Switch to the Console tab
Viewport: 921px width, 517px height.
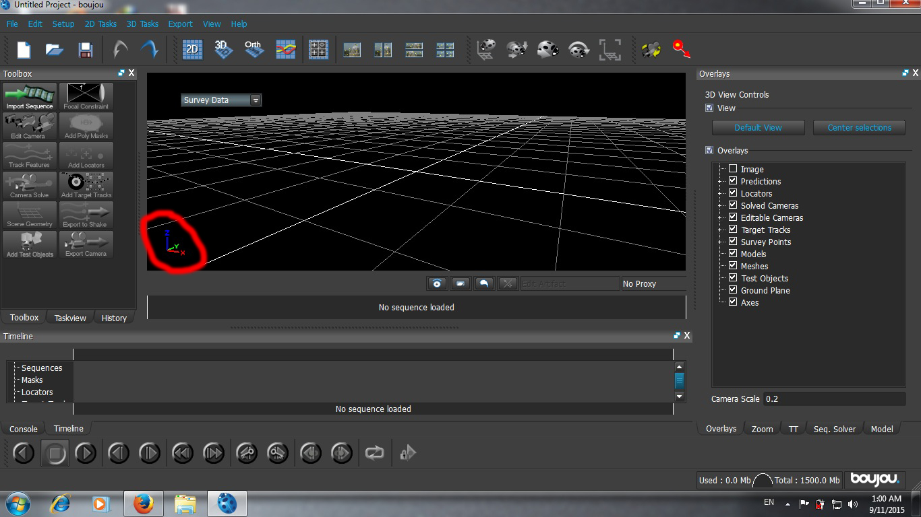tap(24, 429)
